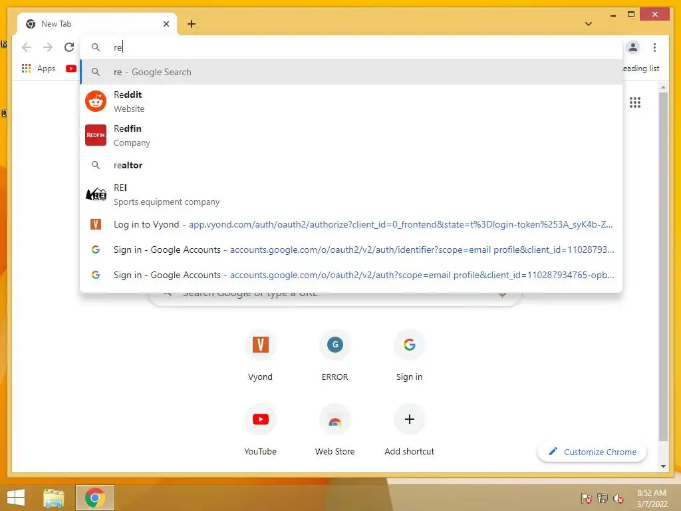Choose the REI Sports equipment company suggestion
The image size is (681, 511).
point(351,194)
